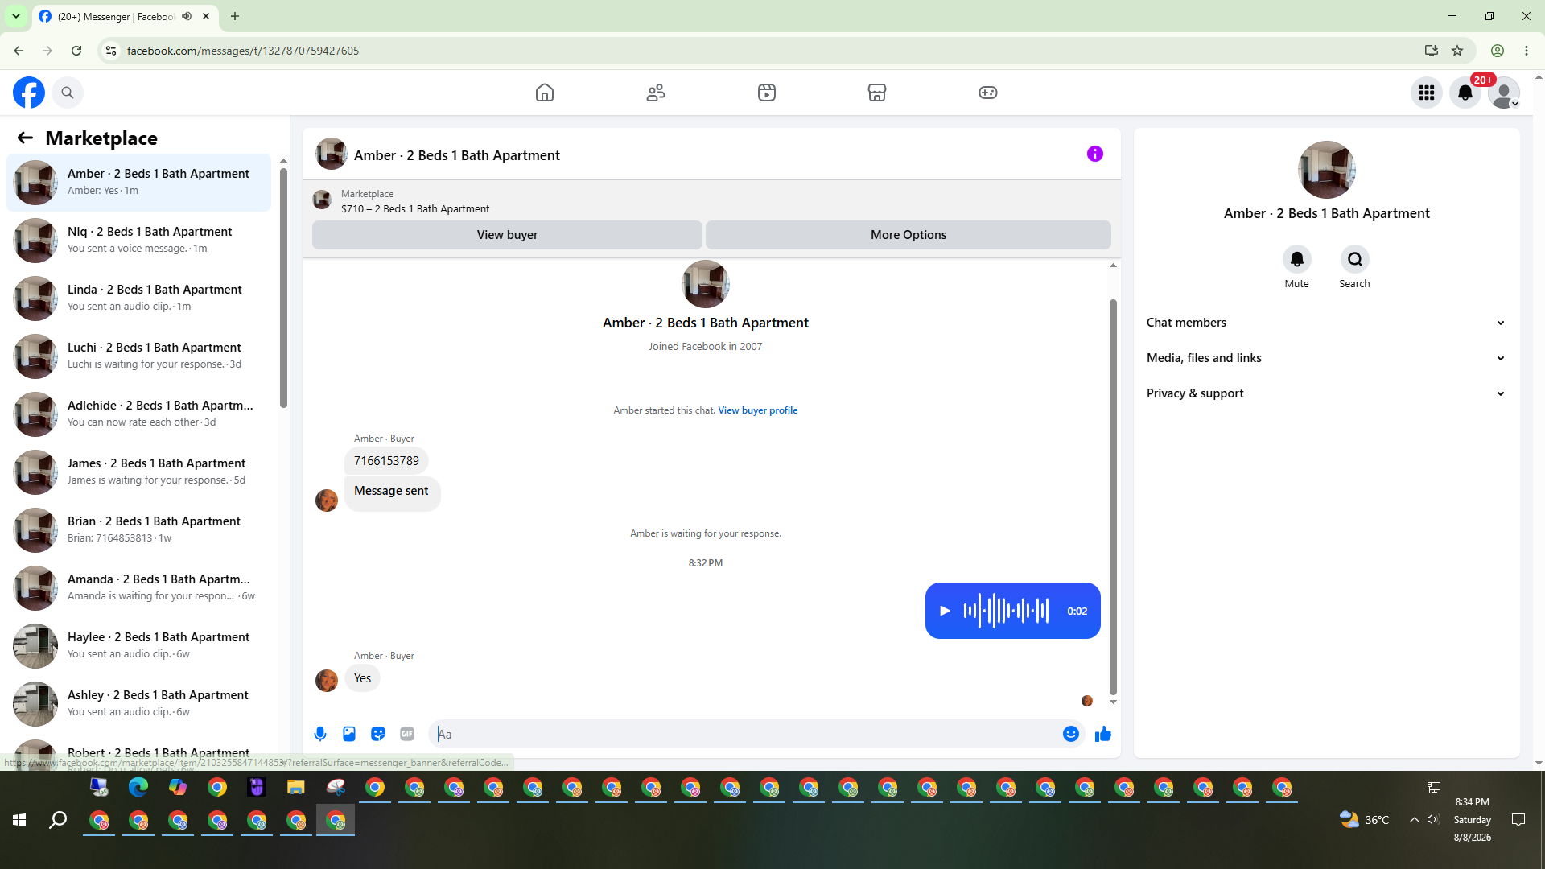Open Brian 2 Beds 1 Bath conversation
This screenshot has height=869, width=1545.
[x=138, y=530]
